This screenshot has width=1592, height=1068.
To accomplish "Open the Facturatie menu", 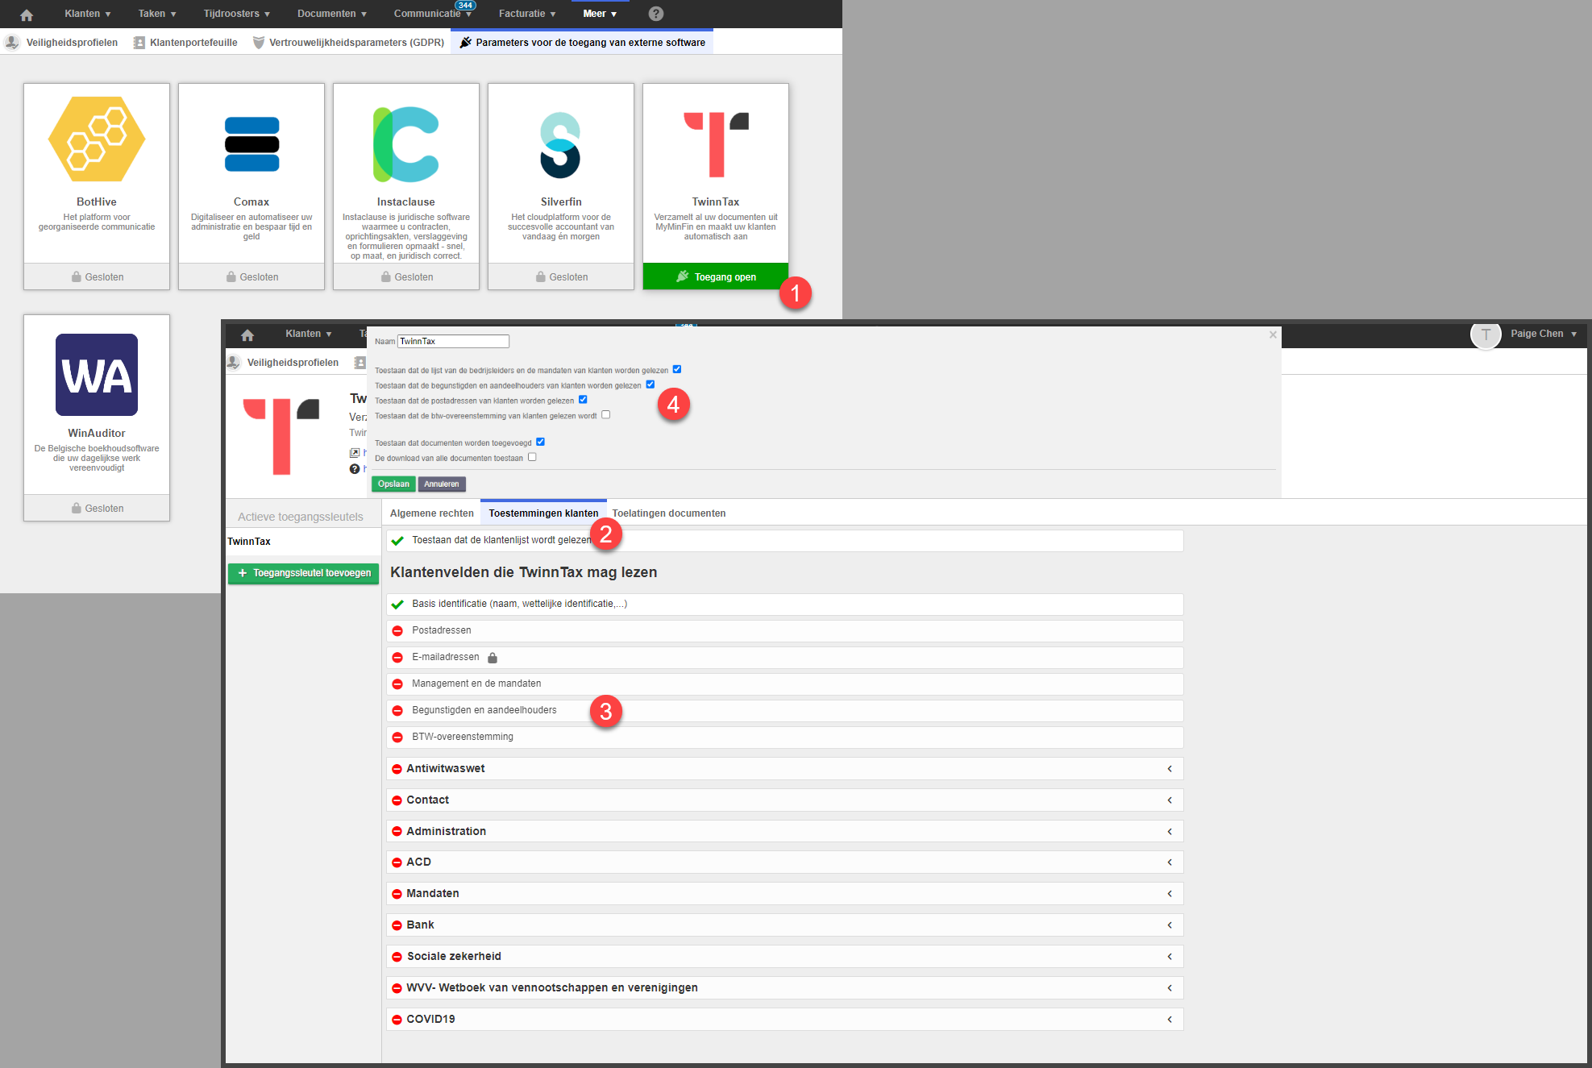I will 527,14.
